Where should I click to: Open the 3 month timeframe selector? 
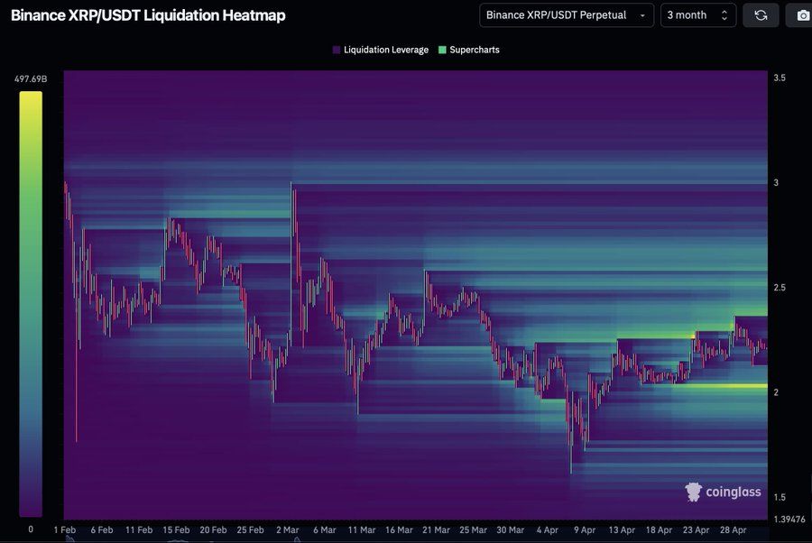[x=698, y=15]
